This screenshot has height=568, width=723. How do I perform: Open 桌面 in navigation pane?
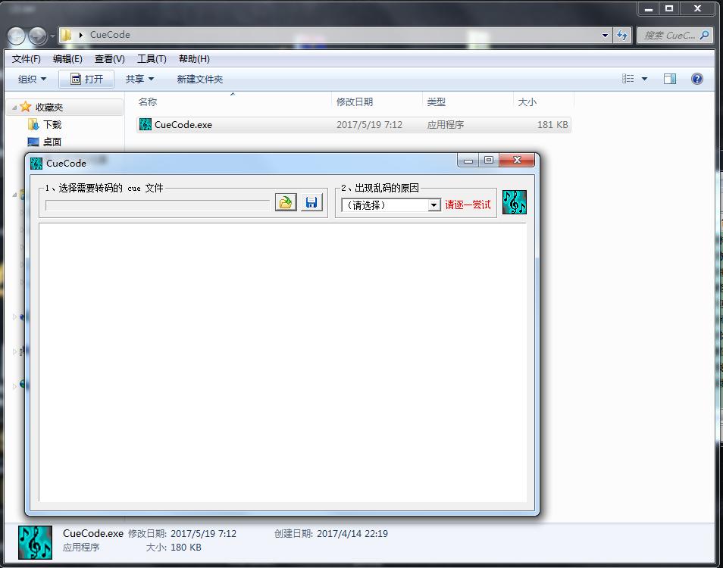[52, 142]
